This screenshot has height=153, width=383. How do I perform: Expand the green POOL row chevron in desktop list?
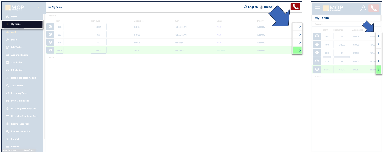pyautogui.click(x=300, y=50)
